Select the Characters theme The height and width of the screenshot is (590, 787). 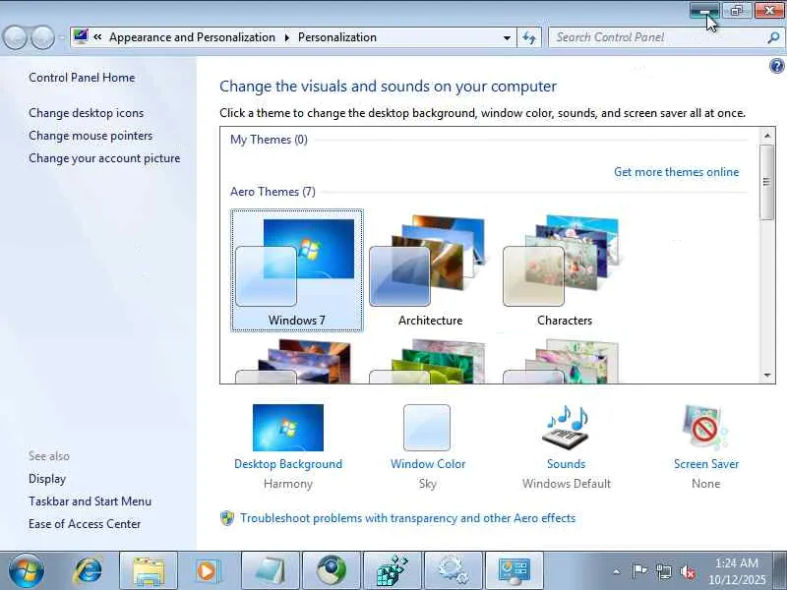point(564,271)
